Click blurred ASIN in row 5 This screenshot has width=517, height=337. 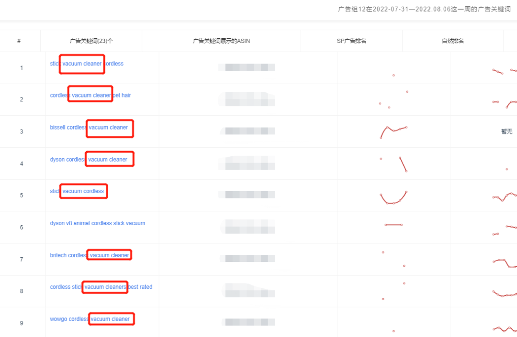(x=247, y=195)
